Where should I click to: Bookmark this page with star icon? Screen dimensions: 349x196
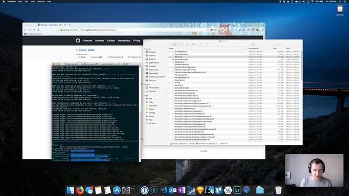click(x=215, y=30)
